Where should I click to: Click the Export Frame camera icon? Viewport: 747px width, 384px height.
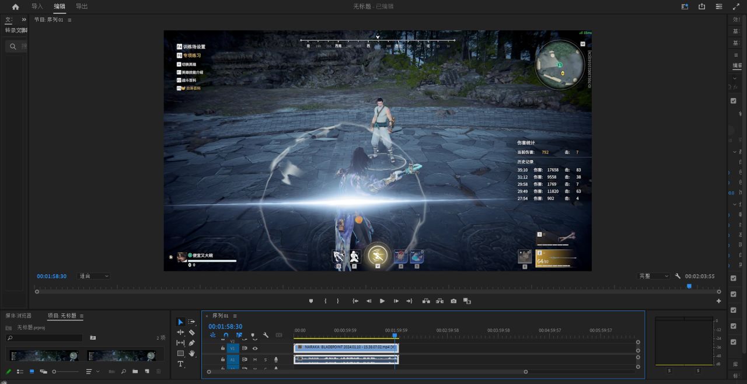453,301
